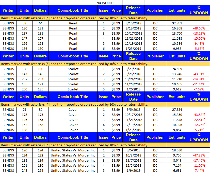This screenshot has width=210, height=173.
Task: Select est. units value 16,808
Action: (177, 28)
